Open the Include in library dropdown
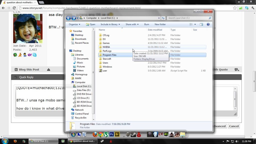 pyautogui.click(x=110, y=24)
